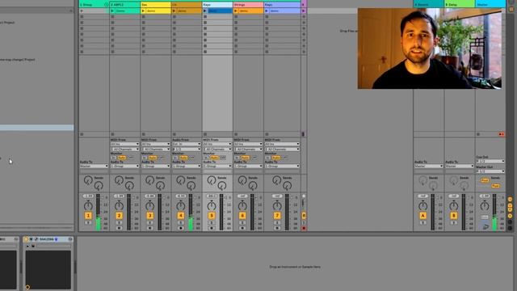Click track 1 volume meter fader
This screenshot has width=517, height=291.
(99, 212)
